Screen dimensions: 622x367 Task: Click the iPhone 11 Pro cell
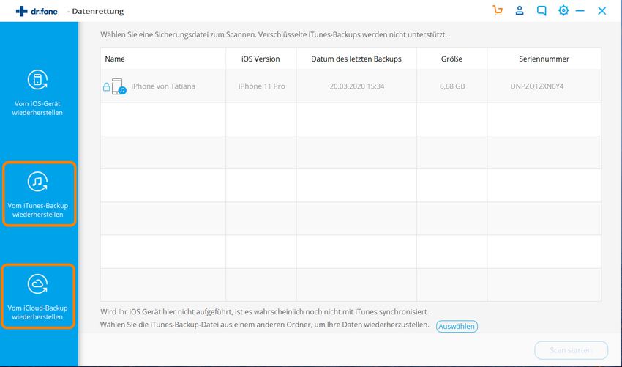pos(261,86)
